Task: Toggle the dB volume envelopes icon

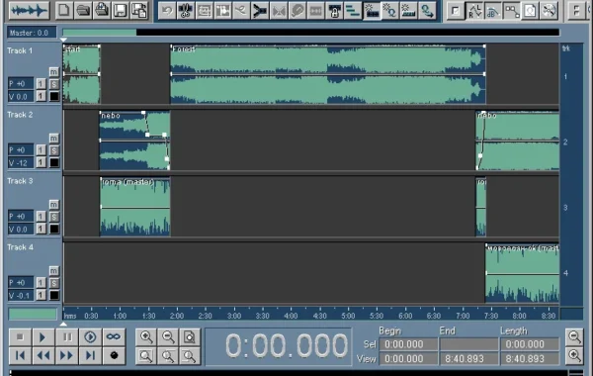Action: 493,11
